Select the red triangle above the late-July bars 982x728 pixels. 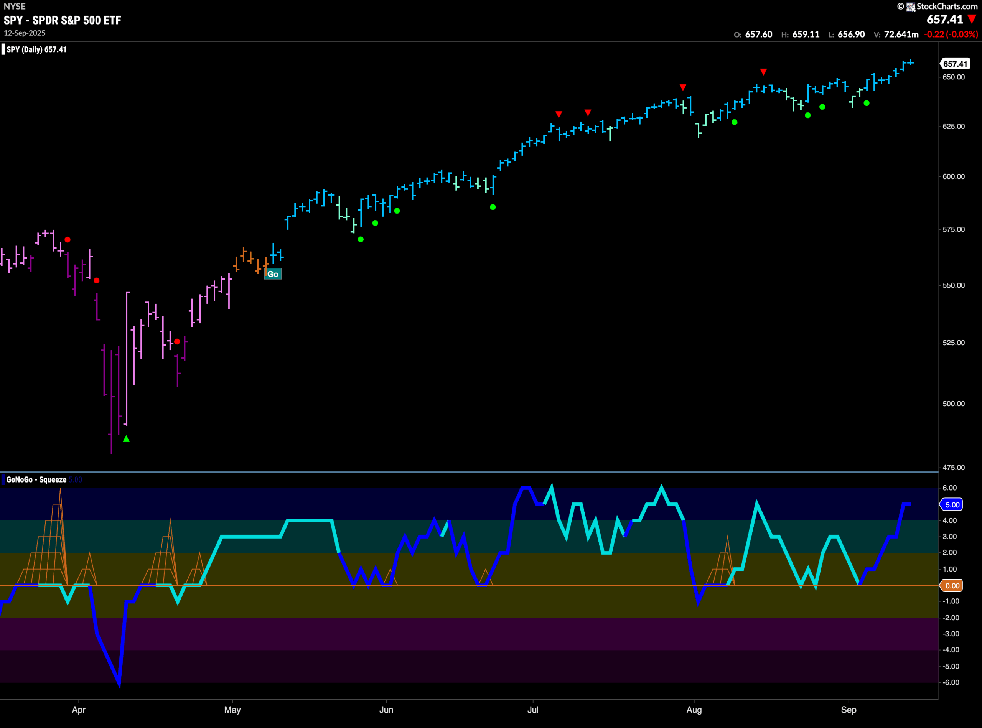[x=683, y=87]
